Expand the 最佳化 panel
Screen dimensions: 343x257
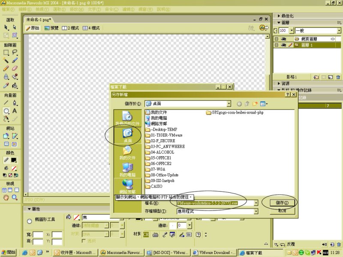pyautogui.click(x=279, y=16)
